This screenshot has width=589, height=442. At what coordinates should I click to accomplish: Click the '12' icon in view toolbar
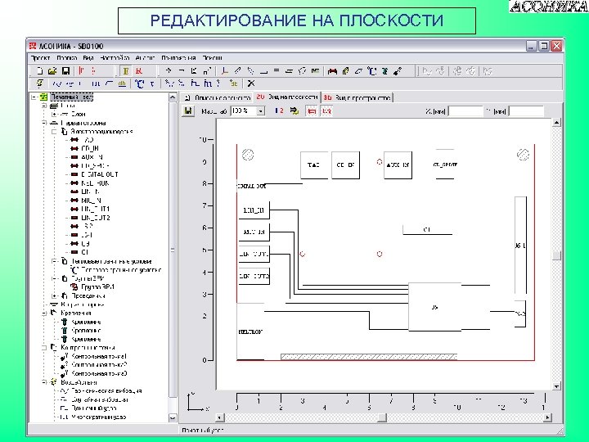point(279,110)
